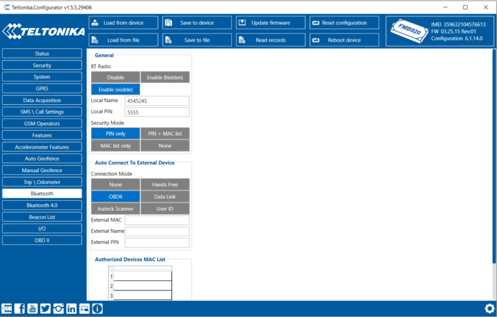The height and width of the screenshot is (317, 497).
Task: Click MAC list row 1 cell
Action: 143,276
